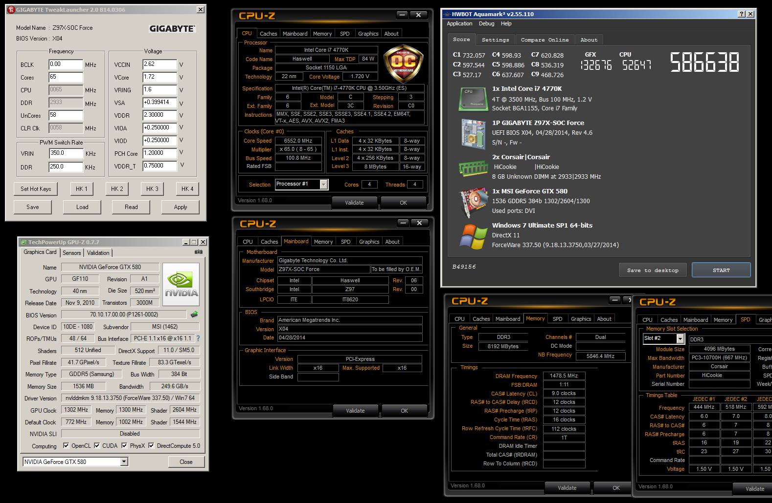Open the Slot #2 memory slot dropdown

[680, 338]
